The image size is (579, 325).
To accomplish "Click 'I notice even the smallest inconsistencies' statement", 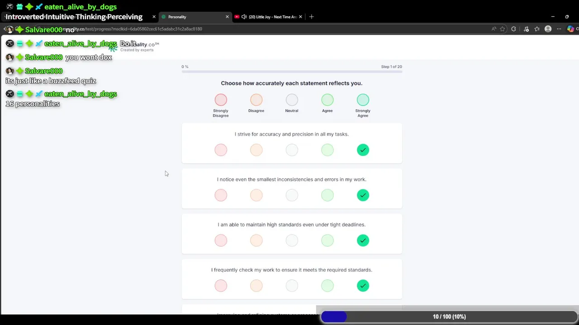I will tap(292, 179).
